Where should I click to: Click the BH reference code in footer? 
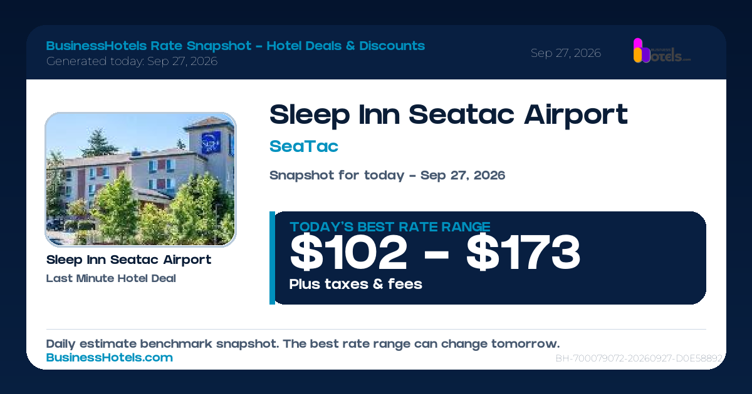(x=639, y=359)
